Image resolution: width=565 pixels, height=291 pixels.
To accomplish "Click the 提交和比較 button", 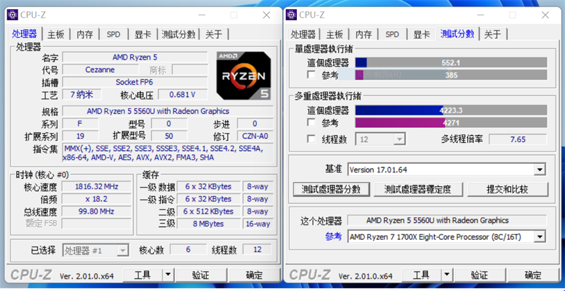I will 507,189.
